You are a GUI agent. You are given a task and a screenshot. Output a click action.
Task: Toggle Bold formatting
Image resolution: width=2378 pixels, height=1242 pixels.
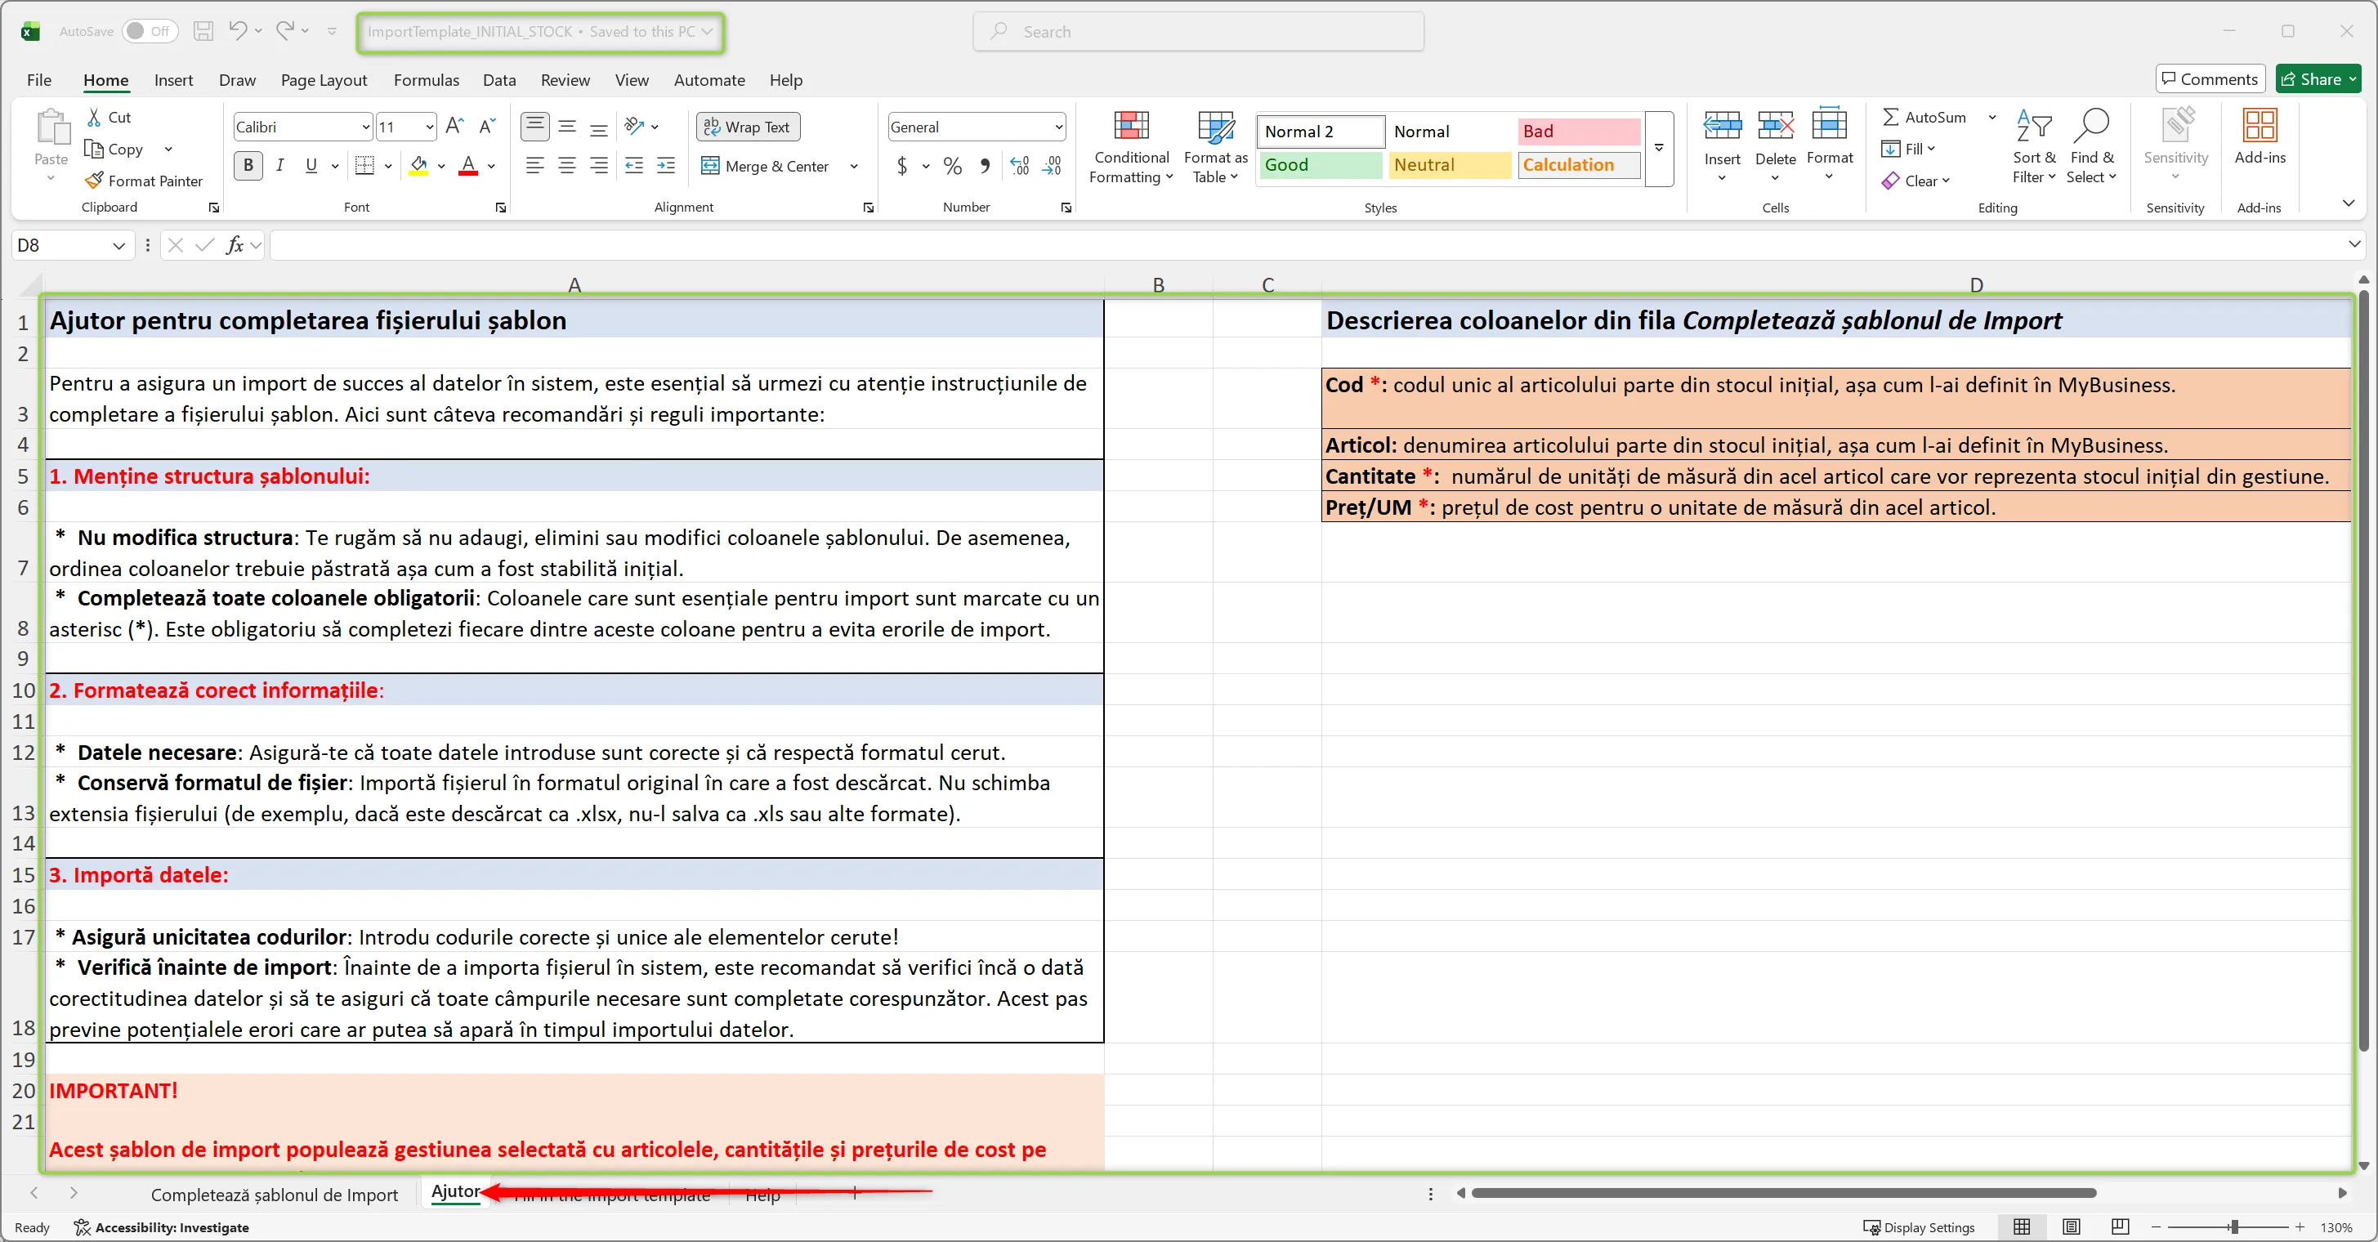248,166
